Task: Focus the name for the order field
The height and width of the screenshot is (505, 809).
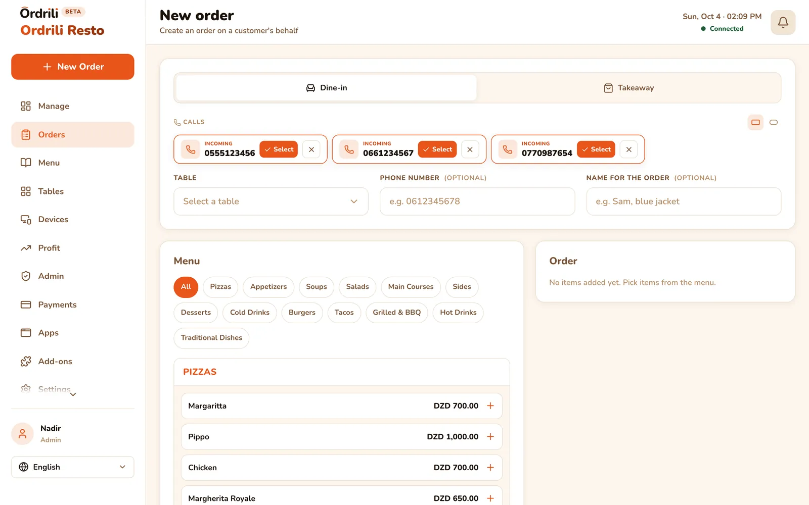Action: coord(684,201)
